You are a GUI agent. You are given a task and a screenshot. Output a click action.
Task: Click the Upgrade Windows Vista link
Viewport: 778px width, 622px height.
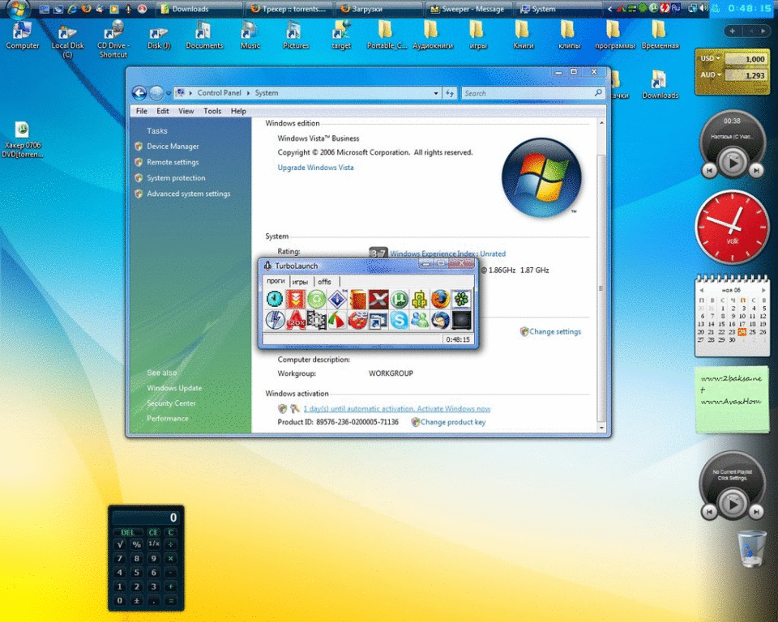[x=315, y=168]
